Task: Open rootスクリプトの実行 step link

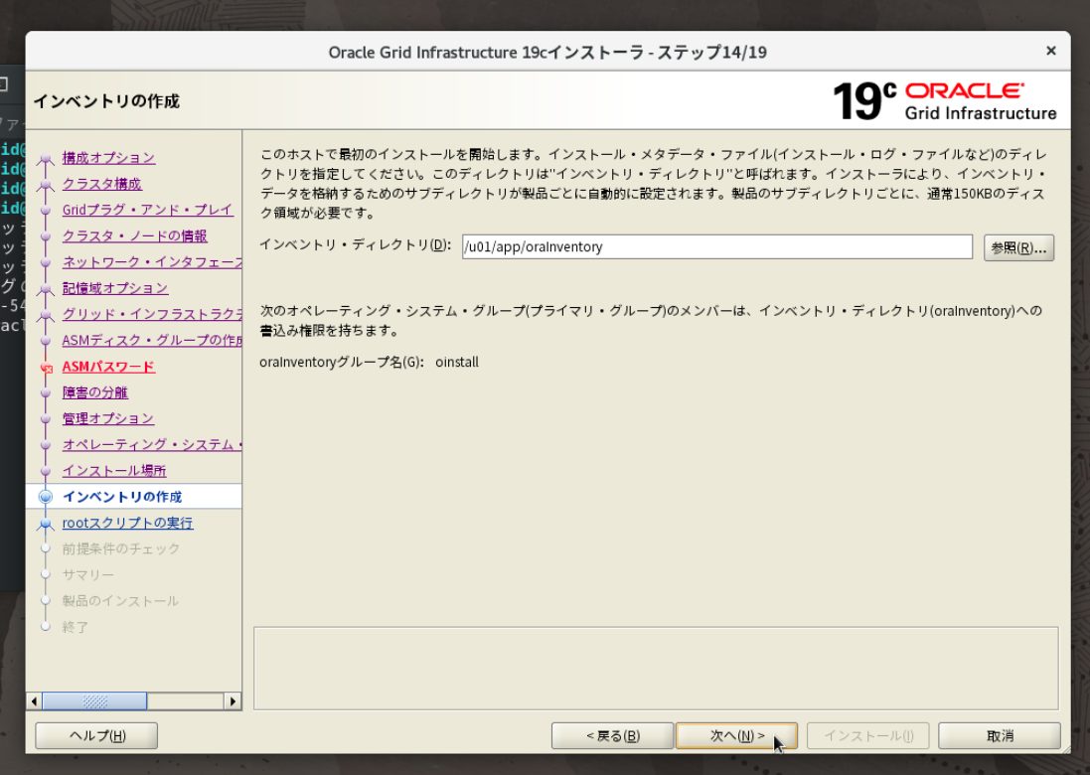Action: [127, 523]
